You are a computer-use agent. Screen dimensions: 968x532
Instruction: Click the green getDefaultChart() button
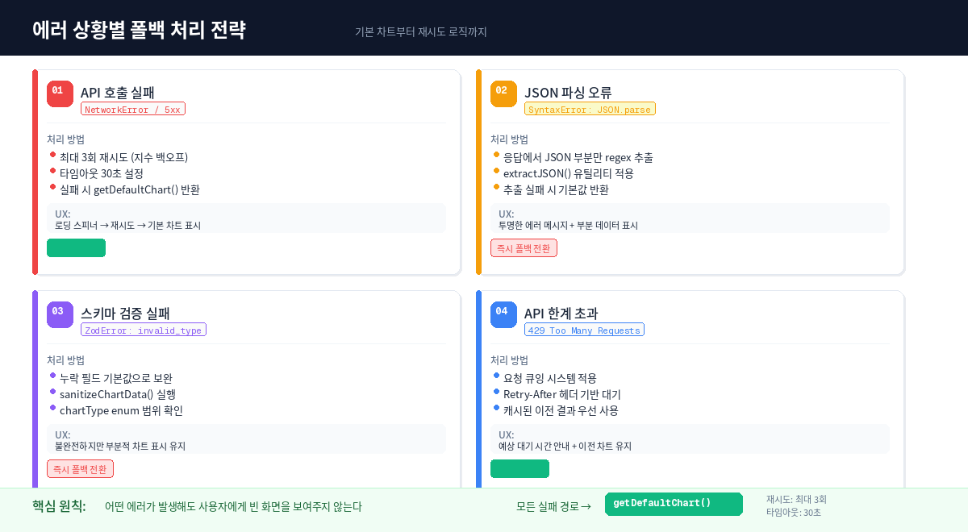coord(674,504)
